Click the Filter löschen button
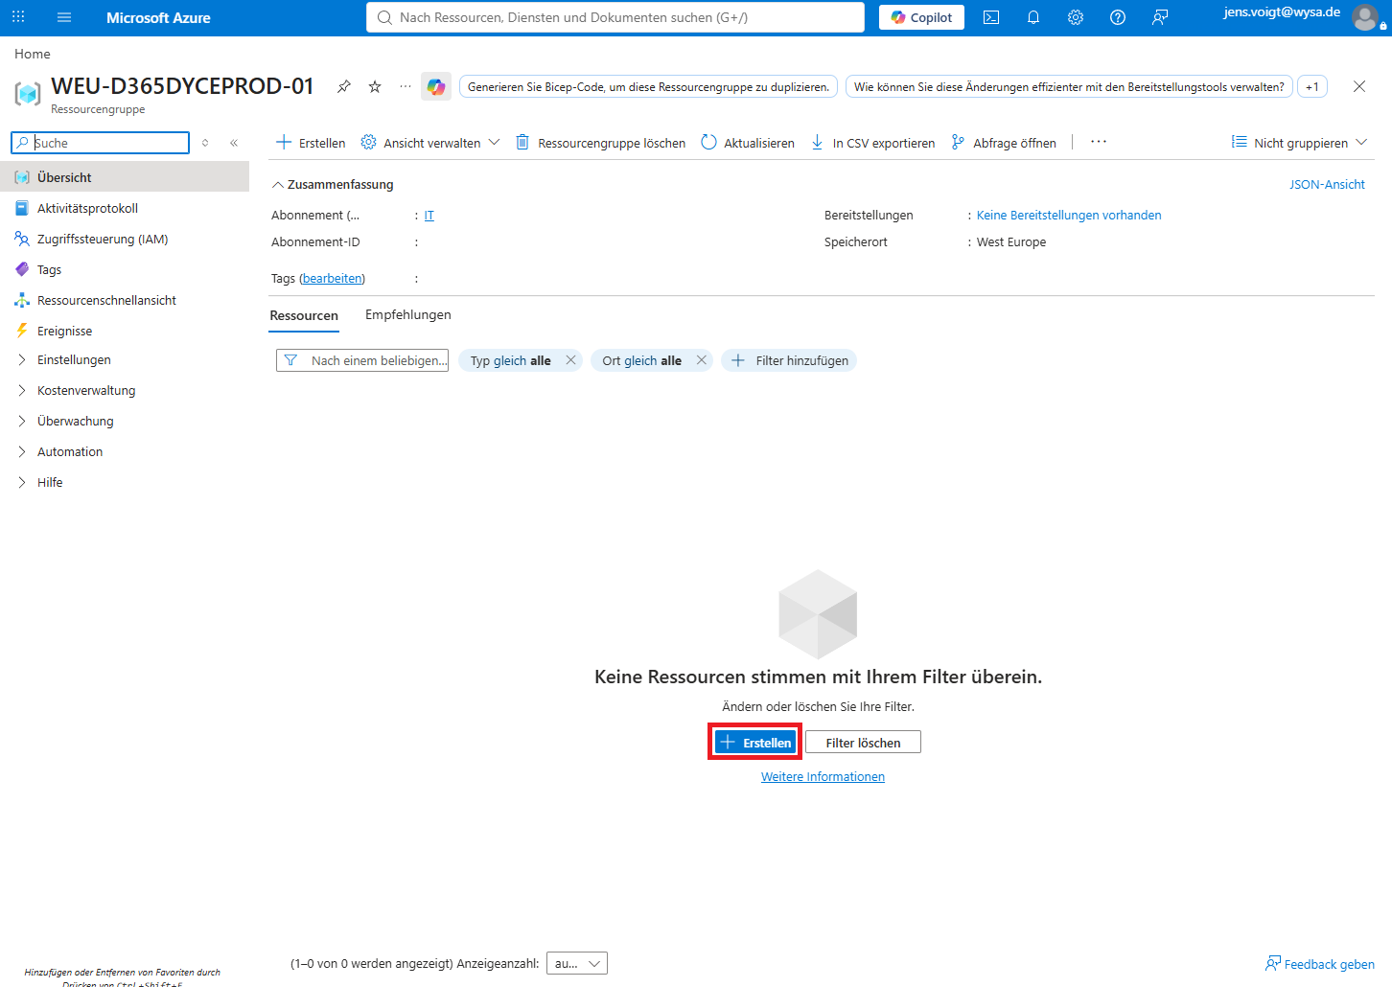Screen dimensions: 1392x987 (x=863, y=743)
